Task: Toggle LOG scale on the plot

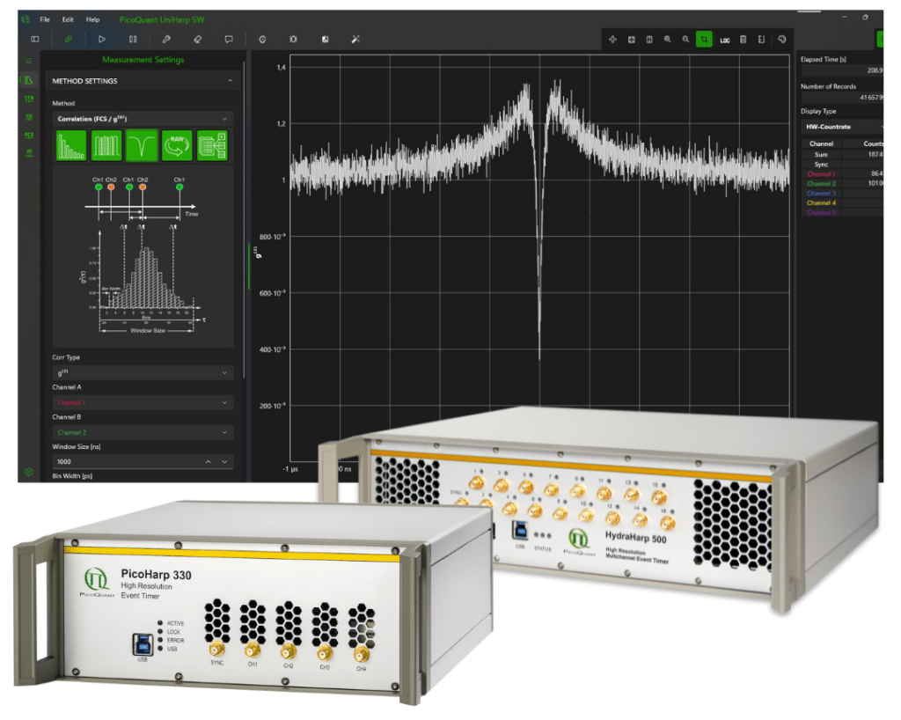Action: pyautogui.click(x=724, y=40)
